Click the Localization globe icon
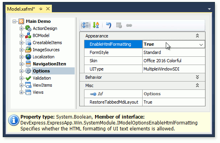 coord(28,57)
